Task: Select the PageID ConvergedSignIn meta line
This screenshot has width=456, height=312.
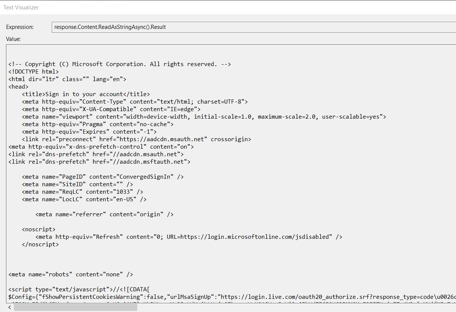Action: 103,177
